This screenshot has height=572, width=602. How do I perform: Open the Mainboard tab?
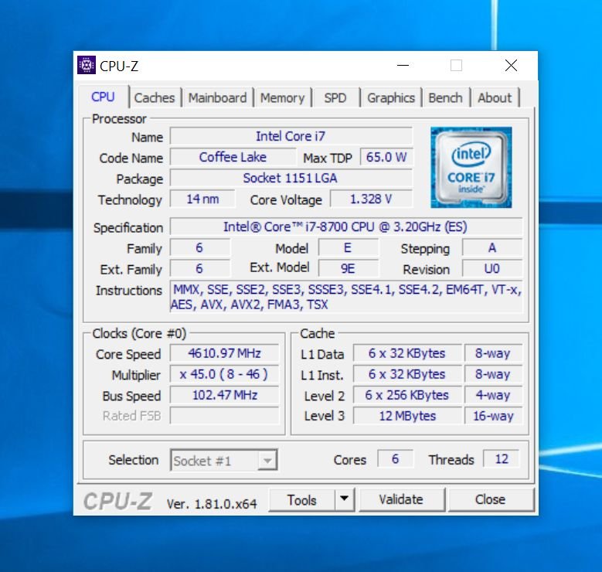point(217,98)
